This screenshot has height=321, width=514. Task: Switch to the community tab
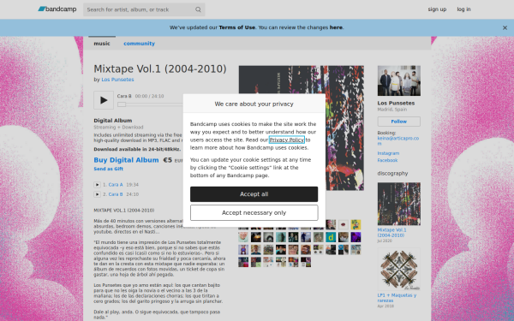coord(139,44)
